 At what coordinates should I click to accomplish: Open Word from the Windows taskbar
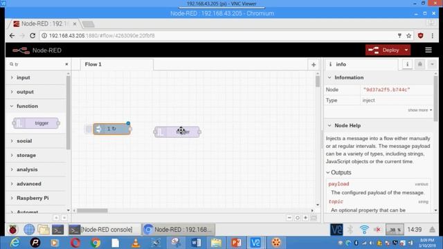point(196,243)
